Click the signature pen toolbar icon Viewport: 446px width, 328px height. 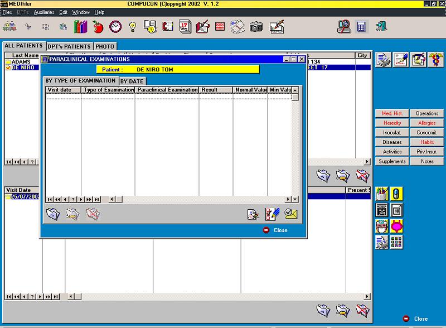point(277,27)
